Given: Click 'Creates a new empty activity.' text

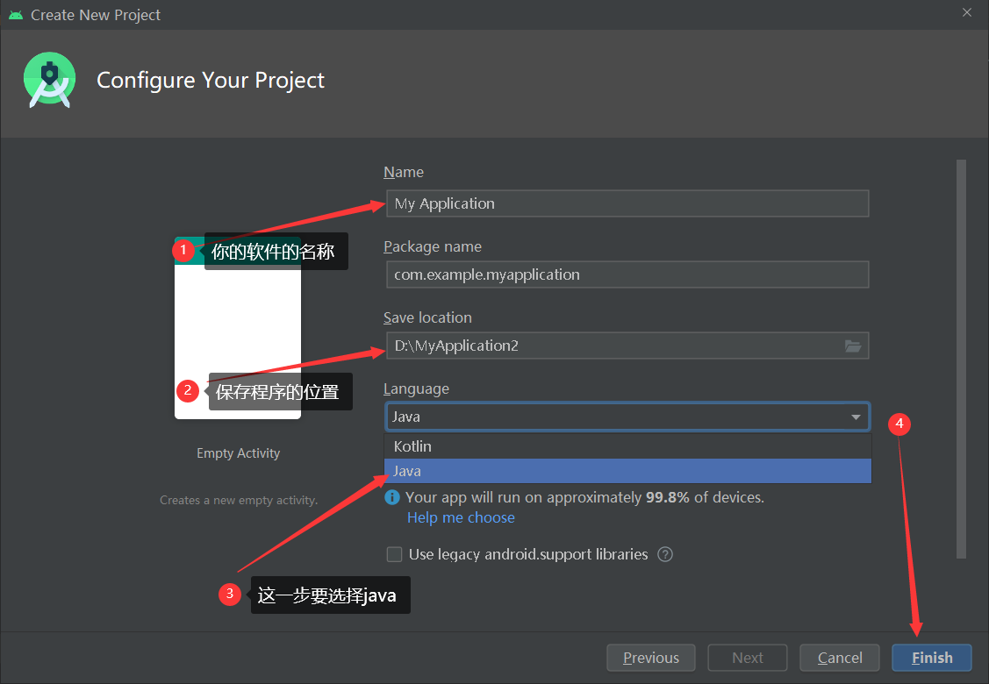Looking at the screenshot, I should click(239, 500).
